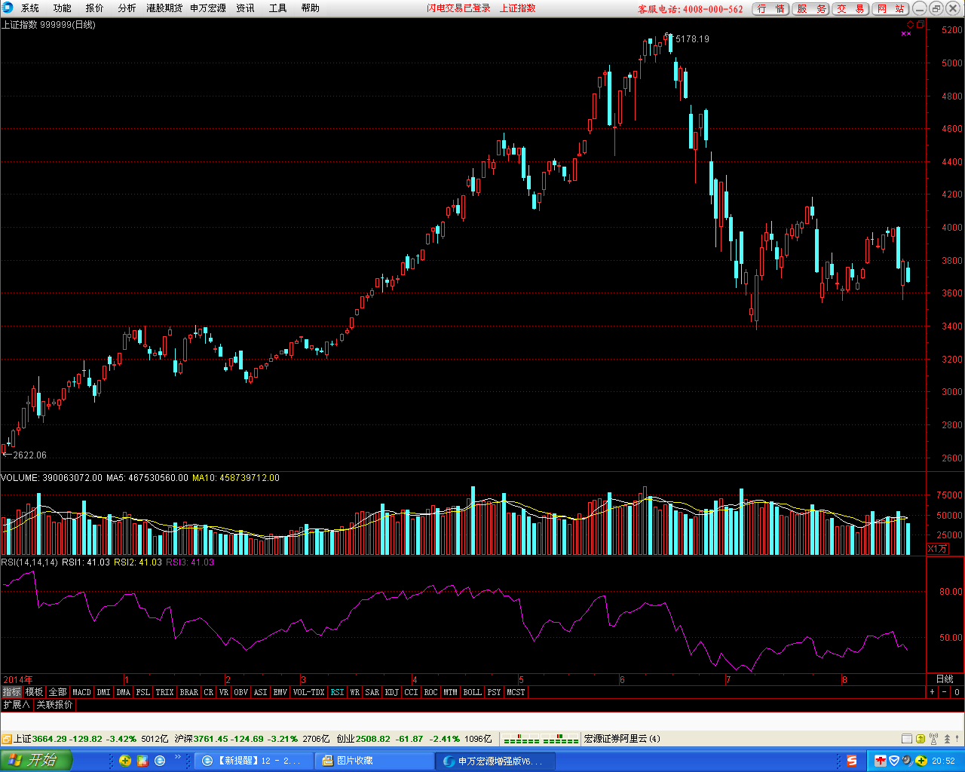The width and height of the screenshot is (965, 772).
Task: Switch indicator to MACD
Action: click(x=81, y=692)
